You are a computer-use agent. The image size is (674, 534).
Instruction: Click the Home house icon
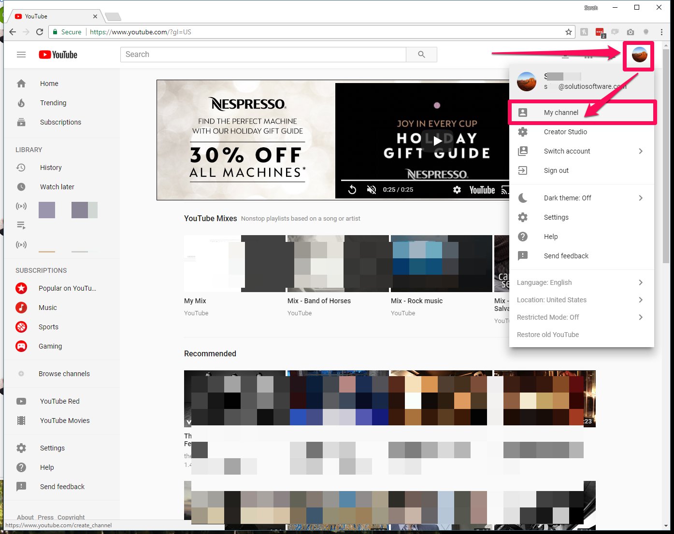coord(21,84)
